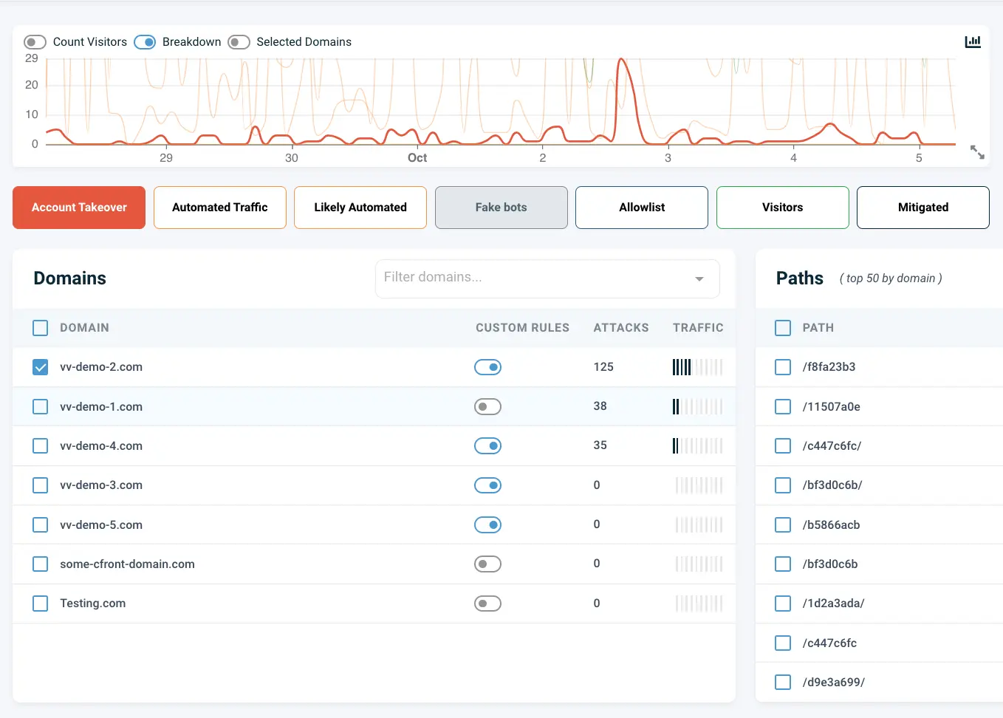
Task: Check the path /f8fa23b3 checkbox
Action: 782,366
